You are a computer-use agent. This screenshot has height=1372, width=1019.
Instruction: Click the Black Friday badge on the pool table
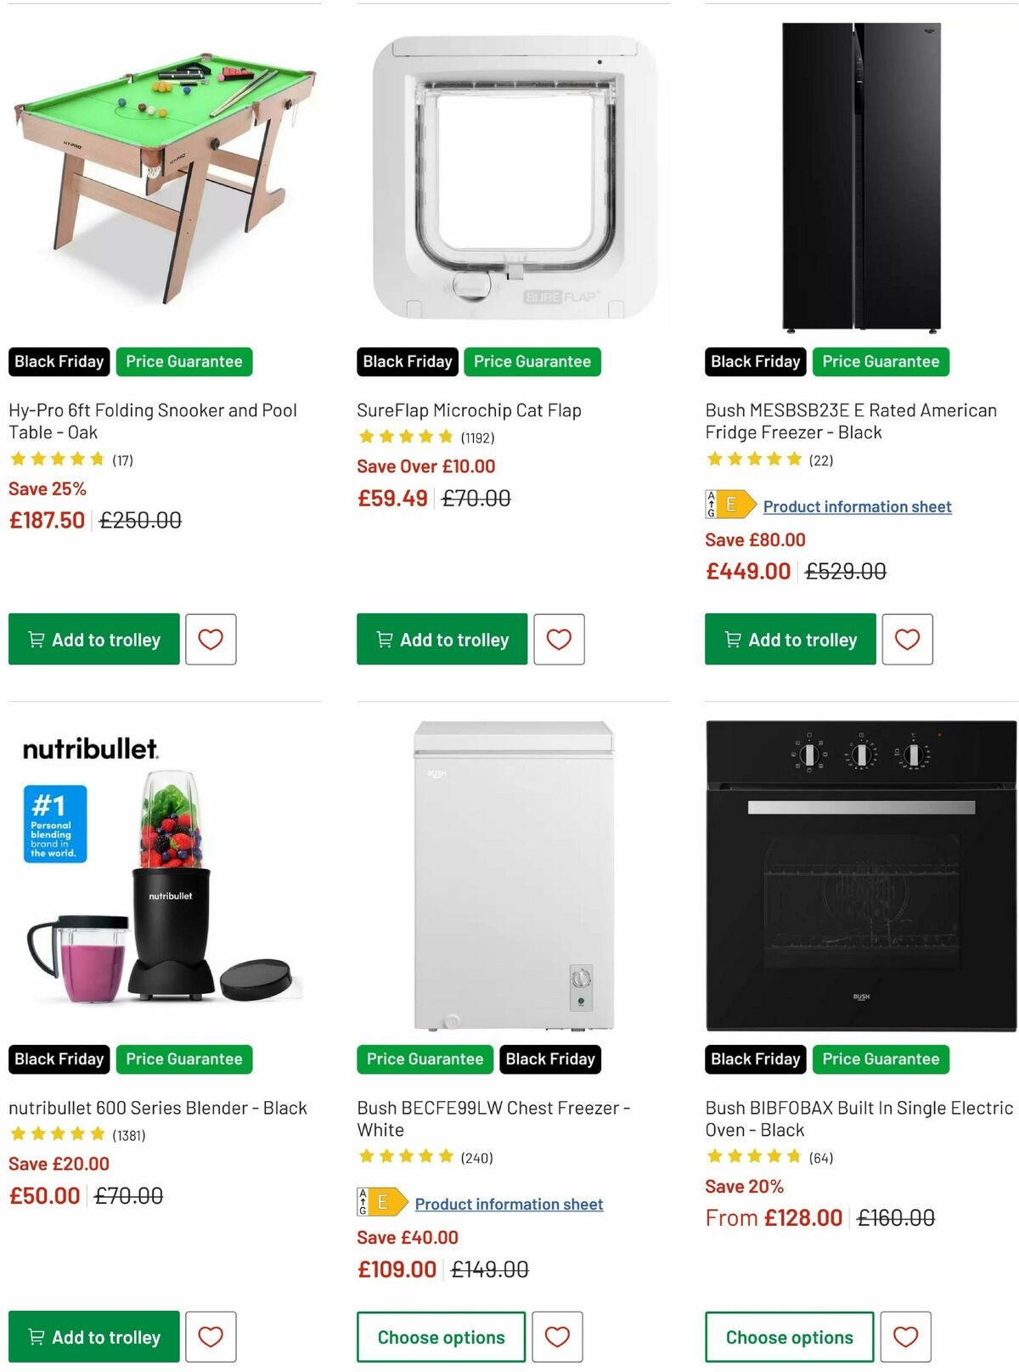(x=58, y=361)
